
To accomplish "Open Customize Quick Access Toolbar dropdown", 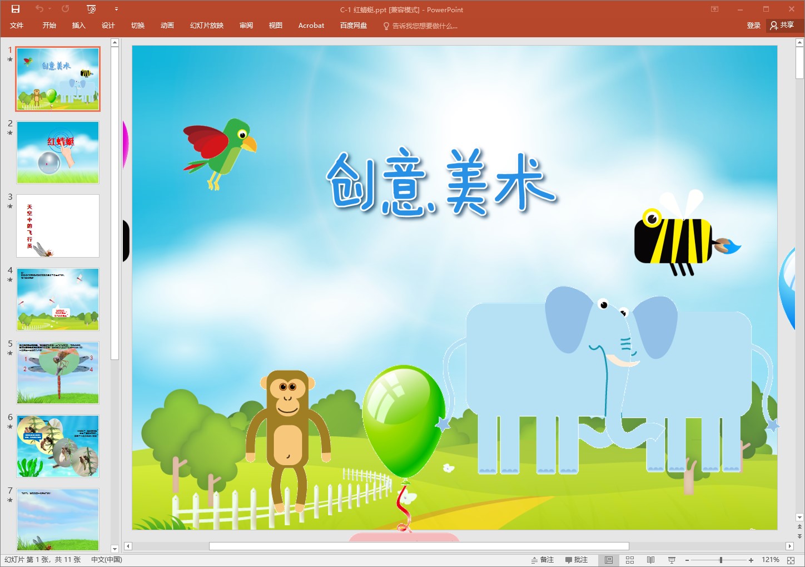I will [x=116, y=9].
